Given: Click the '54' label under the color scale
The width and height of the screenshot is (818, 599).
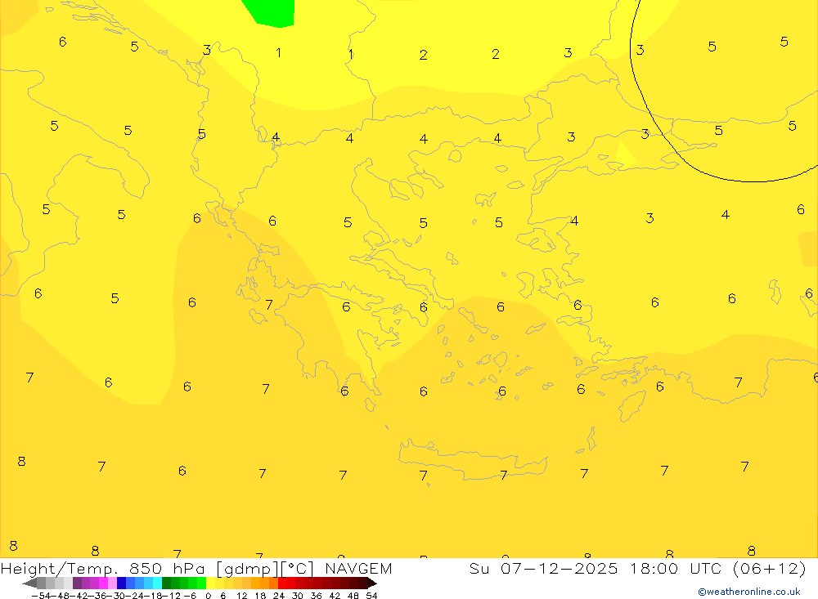Looking at the screenshot, I should (371, 596).
